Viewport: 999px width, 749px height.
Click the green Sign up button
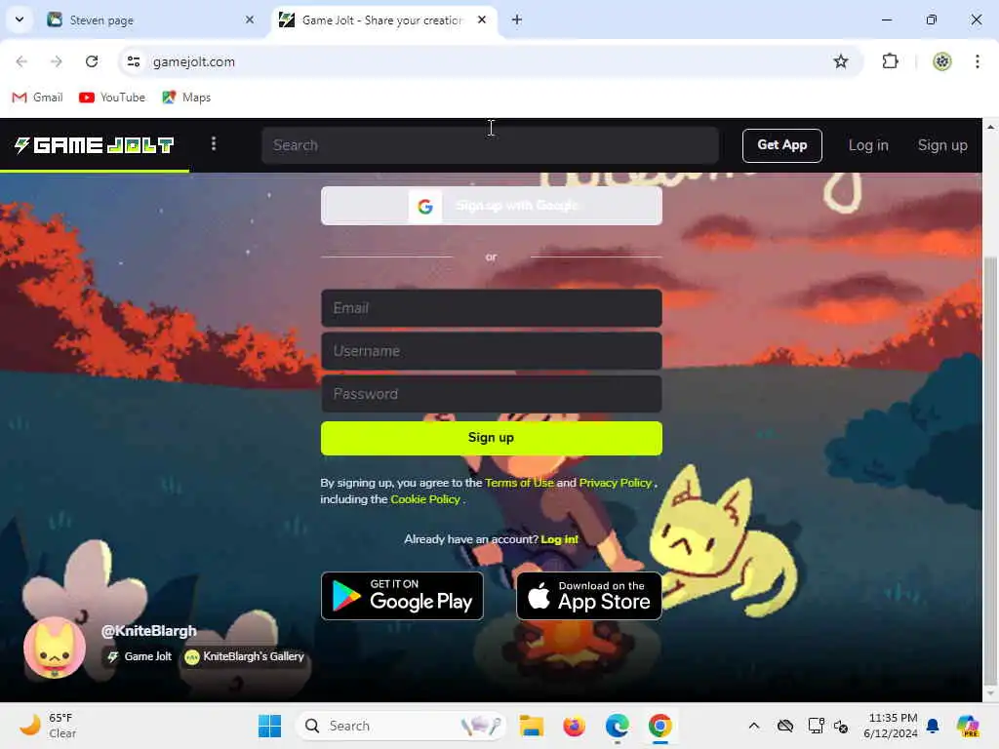[492, 438]
